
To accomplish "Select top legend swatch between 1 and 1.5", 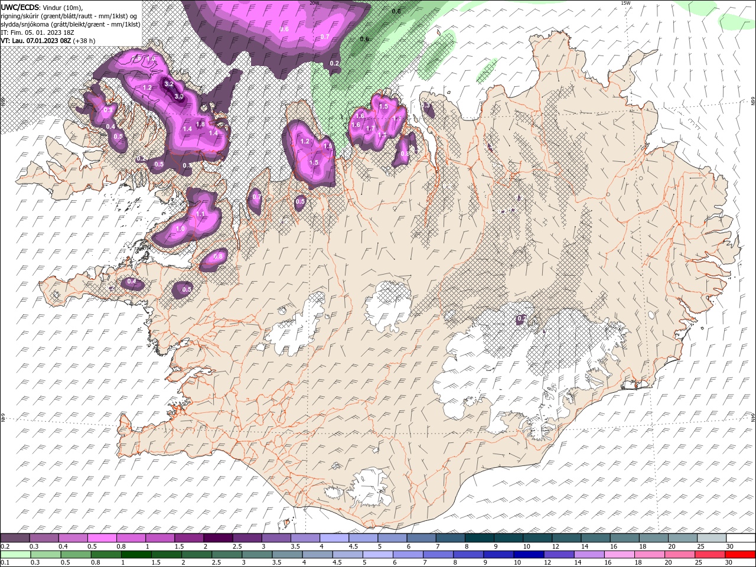I will pos(159,537).
